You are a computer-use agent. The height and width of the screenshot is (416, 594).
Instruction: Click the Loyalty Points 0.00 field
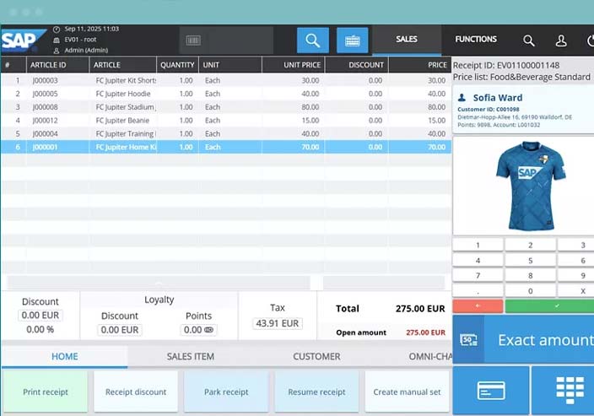point(198,330)
